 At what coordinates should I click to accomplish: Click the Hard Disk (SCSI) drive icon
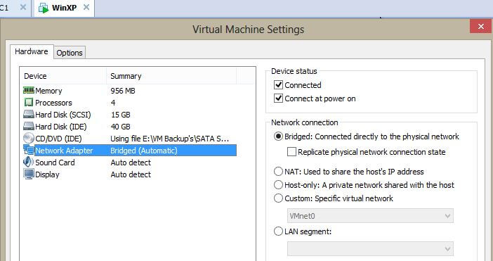pyautogui.click(x=29, y=114)
